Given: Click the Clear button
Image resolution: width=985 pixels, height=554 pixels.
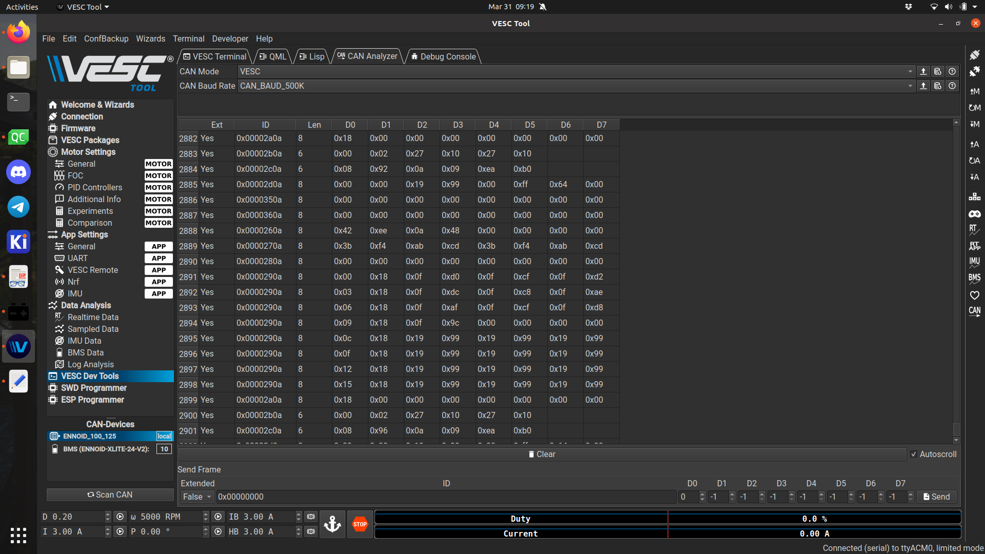Looking at the screenshot, I should (542, 454).
